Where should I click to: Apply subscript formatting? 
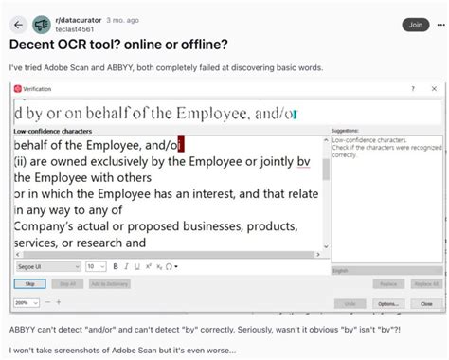pyautogui.click(x=159, y=267)
